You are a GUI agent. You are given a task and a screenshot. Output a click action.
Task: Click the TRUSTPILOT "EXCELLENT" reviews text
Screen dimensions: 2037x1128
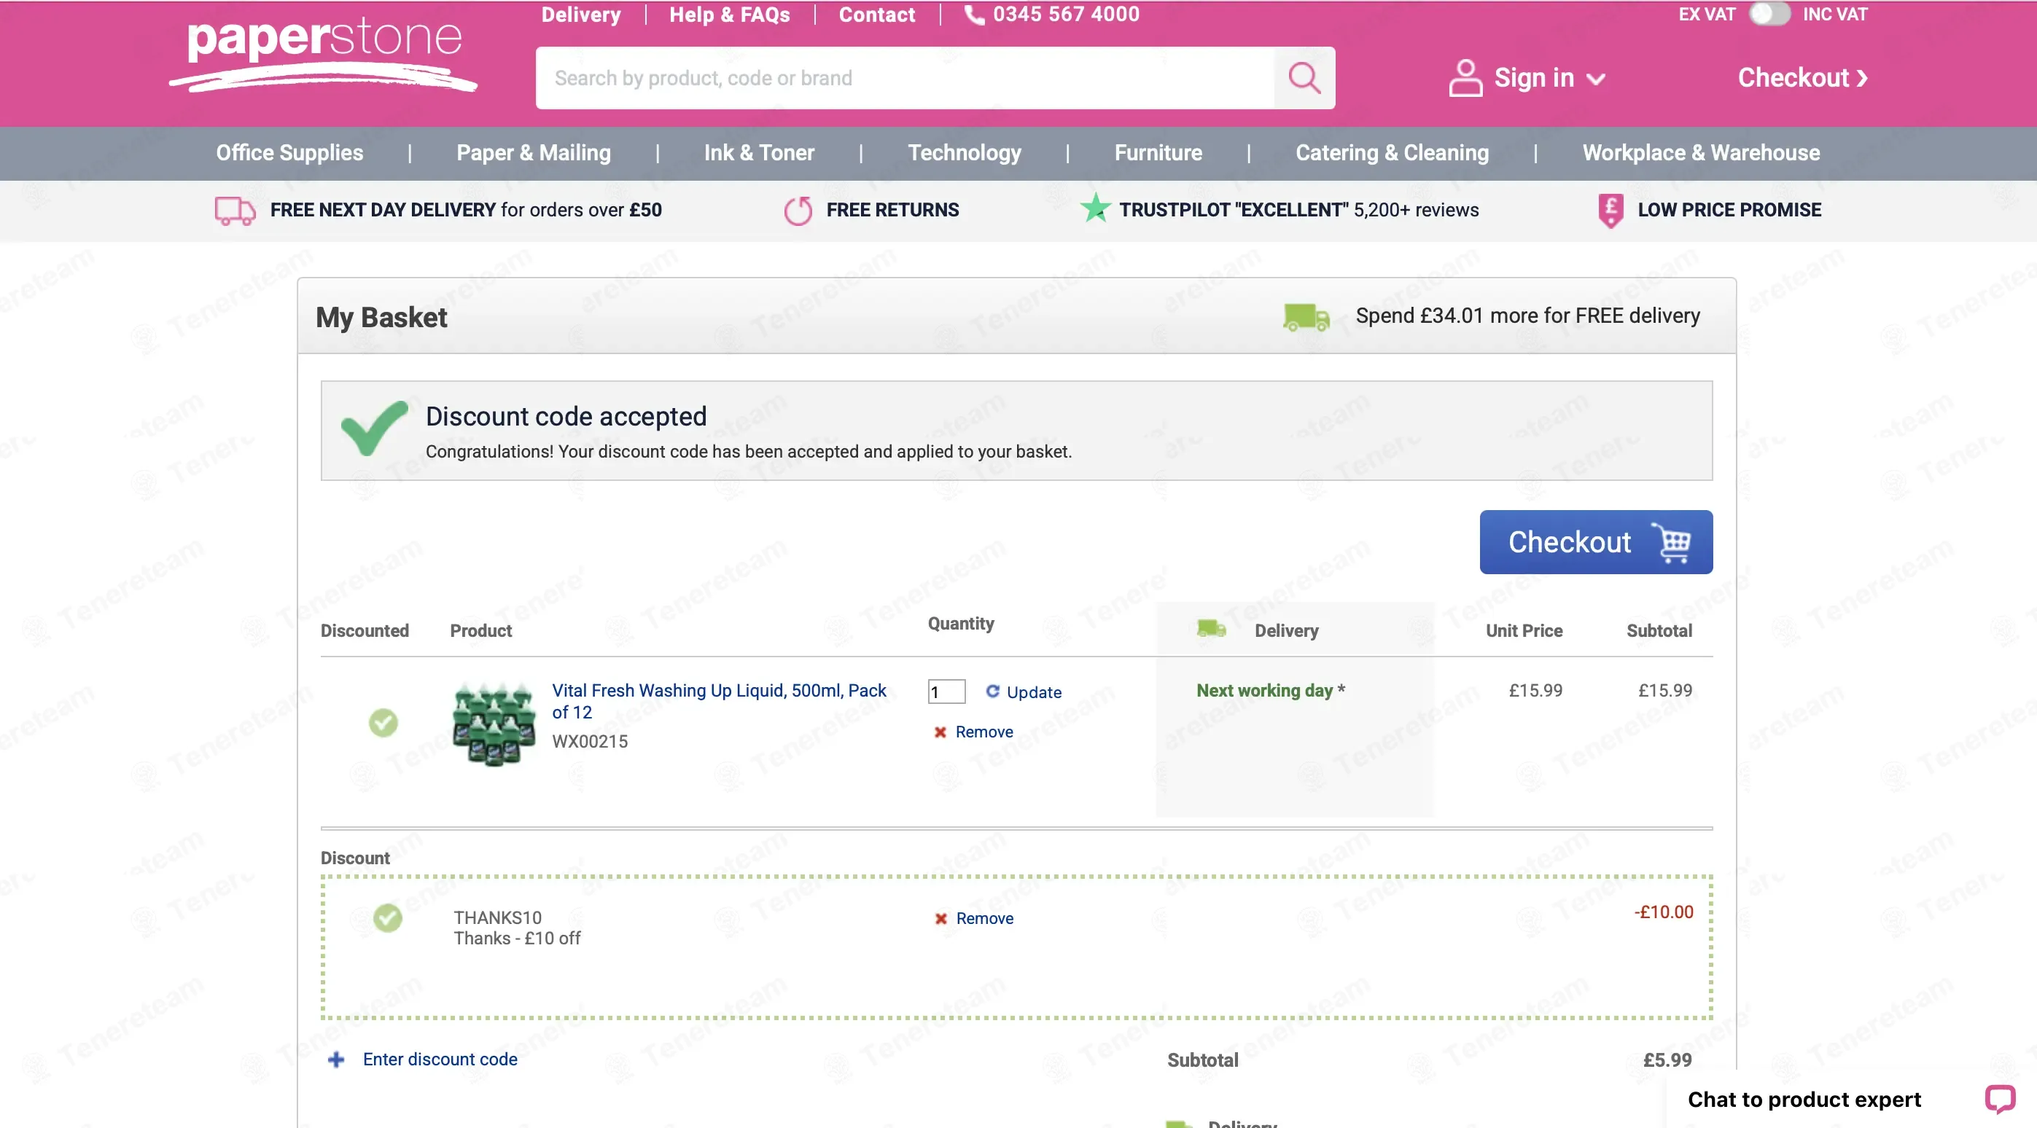(1298, 211)
